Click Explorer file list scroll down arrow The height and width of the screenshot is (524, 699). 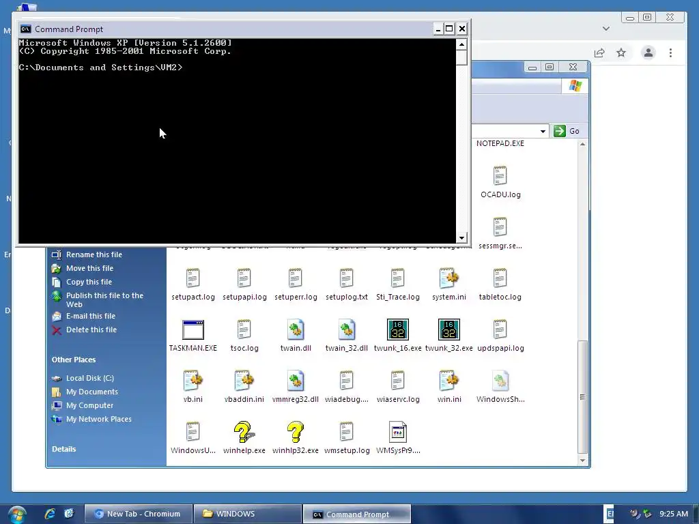582,461
